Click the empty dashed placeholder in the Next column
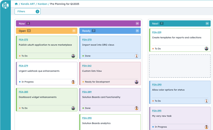 [180, 66]
